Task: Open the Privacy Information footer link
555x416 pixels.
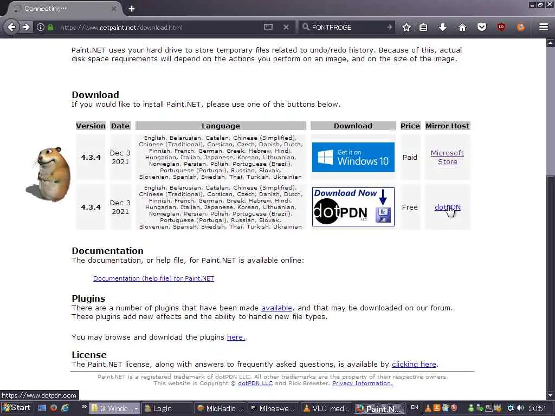Action: coord(363,383)
